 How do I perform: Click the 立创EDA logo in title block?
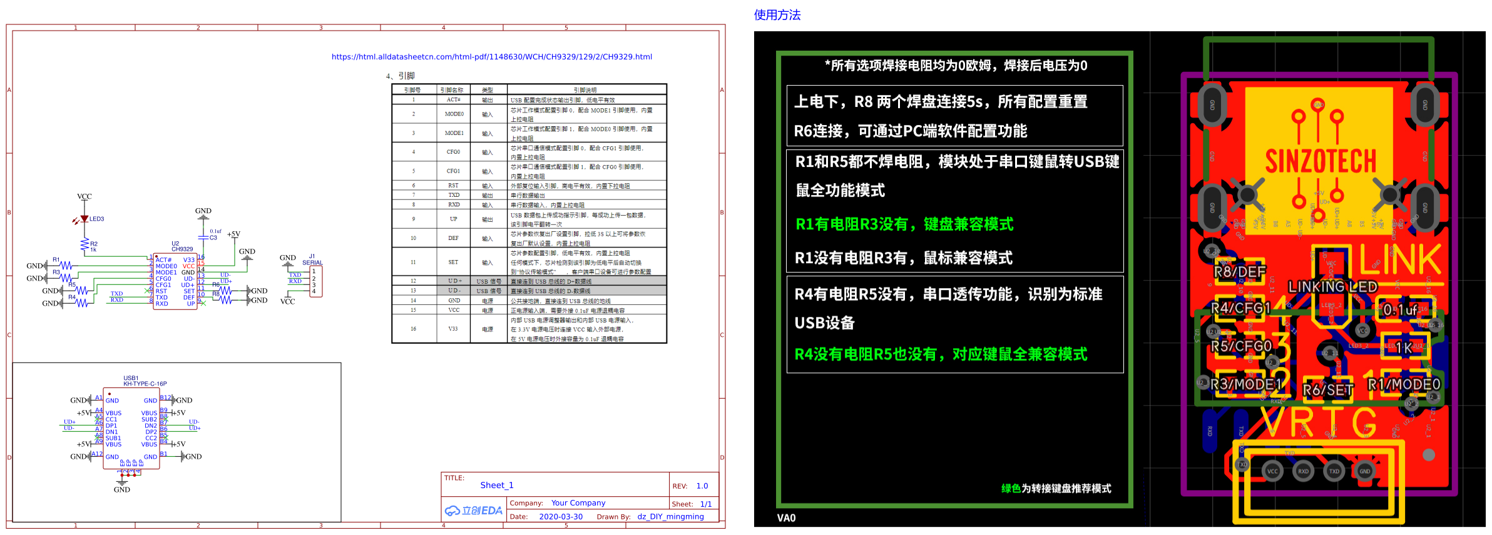coord(474,511)
